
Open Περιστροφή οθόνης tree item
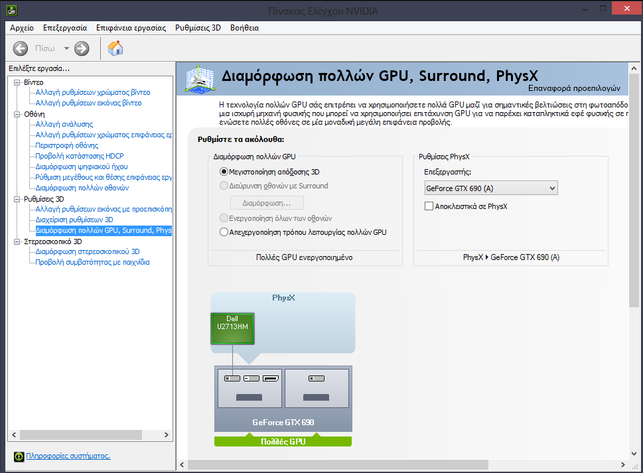[67, 145]
